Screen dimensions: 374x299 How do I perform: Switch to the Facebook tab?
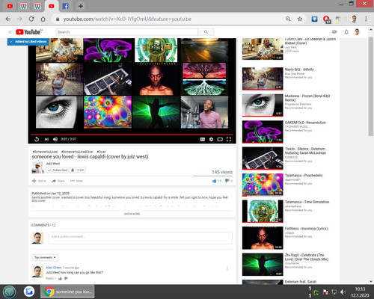pos(65,6)
